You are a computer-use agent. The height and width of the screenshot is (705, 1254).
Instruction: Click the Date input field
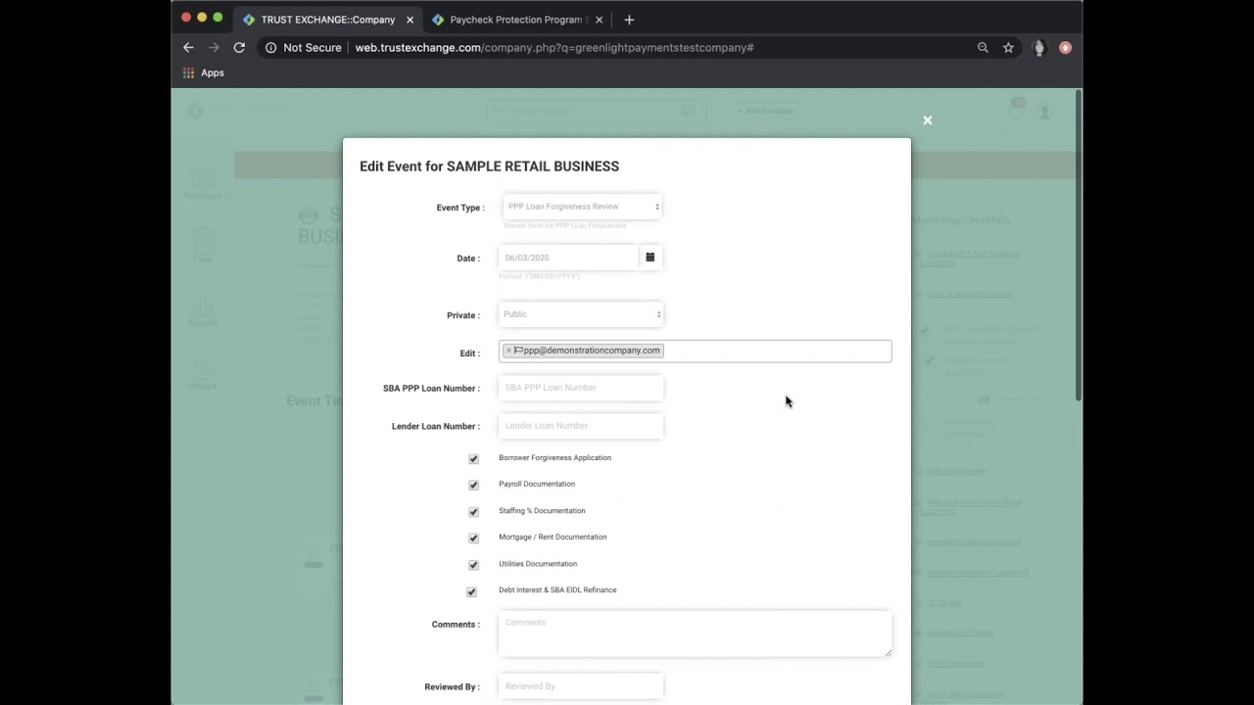[568, 258]
